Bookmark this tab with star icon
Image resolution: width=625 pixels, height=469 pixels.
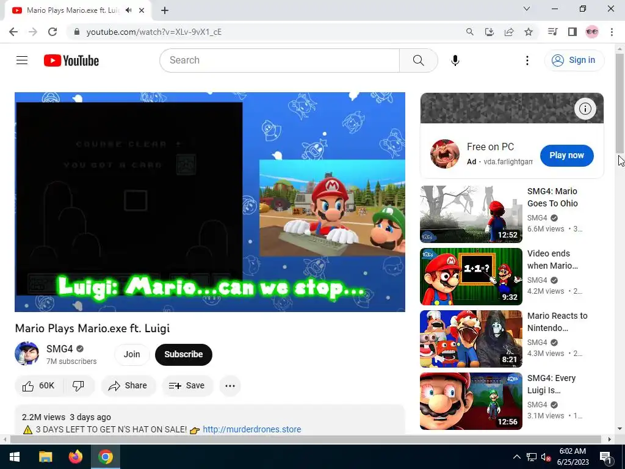pyautogui.click(x=529, y=32)
